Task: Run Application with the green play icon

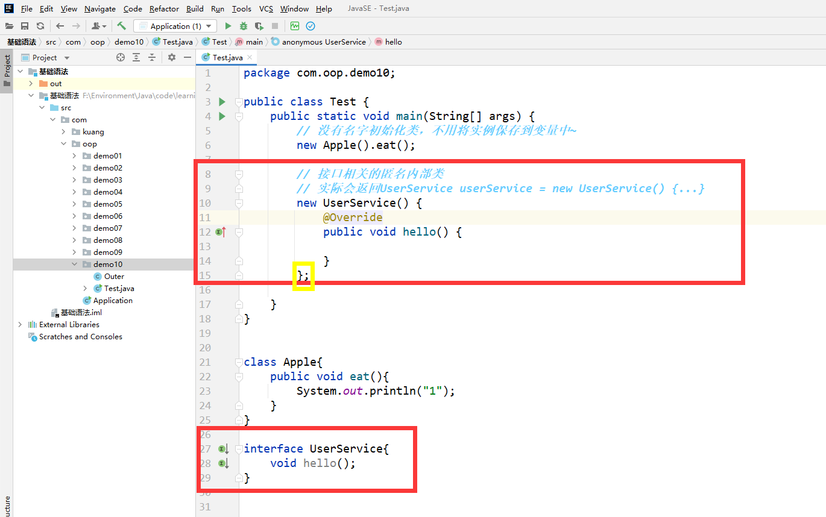Action: tap(228, 26)
